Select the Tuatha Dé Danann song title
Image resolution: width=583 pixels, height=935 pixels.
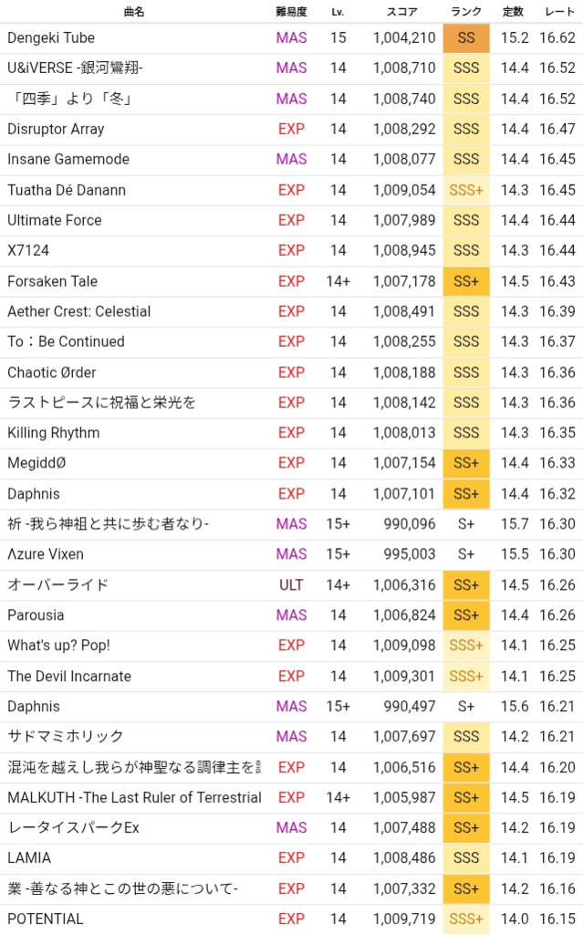[67, 190]
